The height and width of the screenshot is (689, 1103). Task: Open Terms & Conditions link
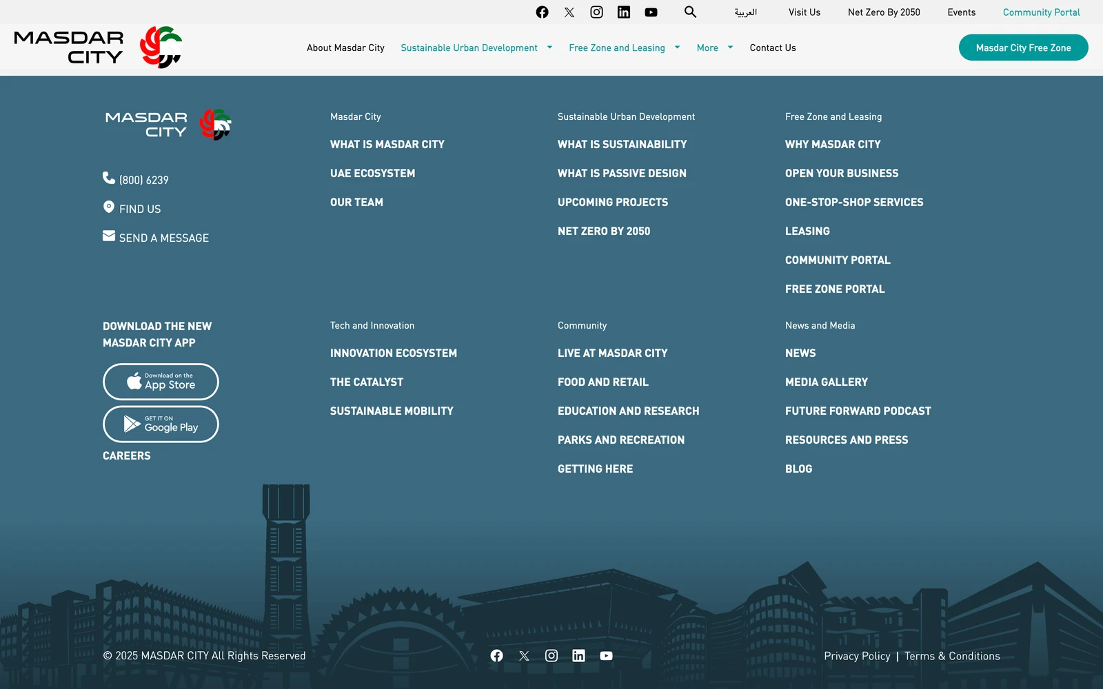click(952, 656)
